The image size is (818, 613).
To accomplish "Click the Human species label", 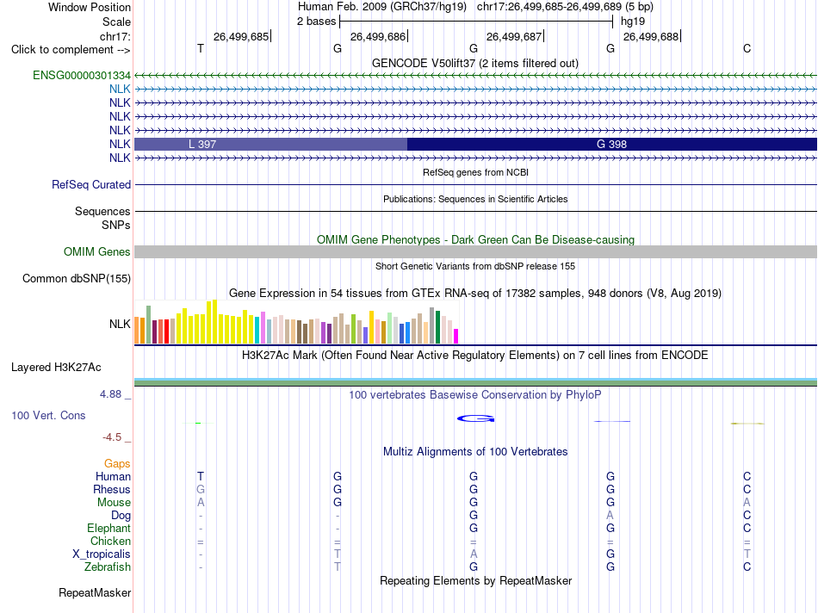I will coord(113,476).
